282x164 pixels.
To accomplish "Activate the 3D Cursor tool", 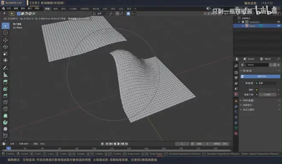I will coord(6,32).
